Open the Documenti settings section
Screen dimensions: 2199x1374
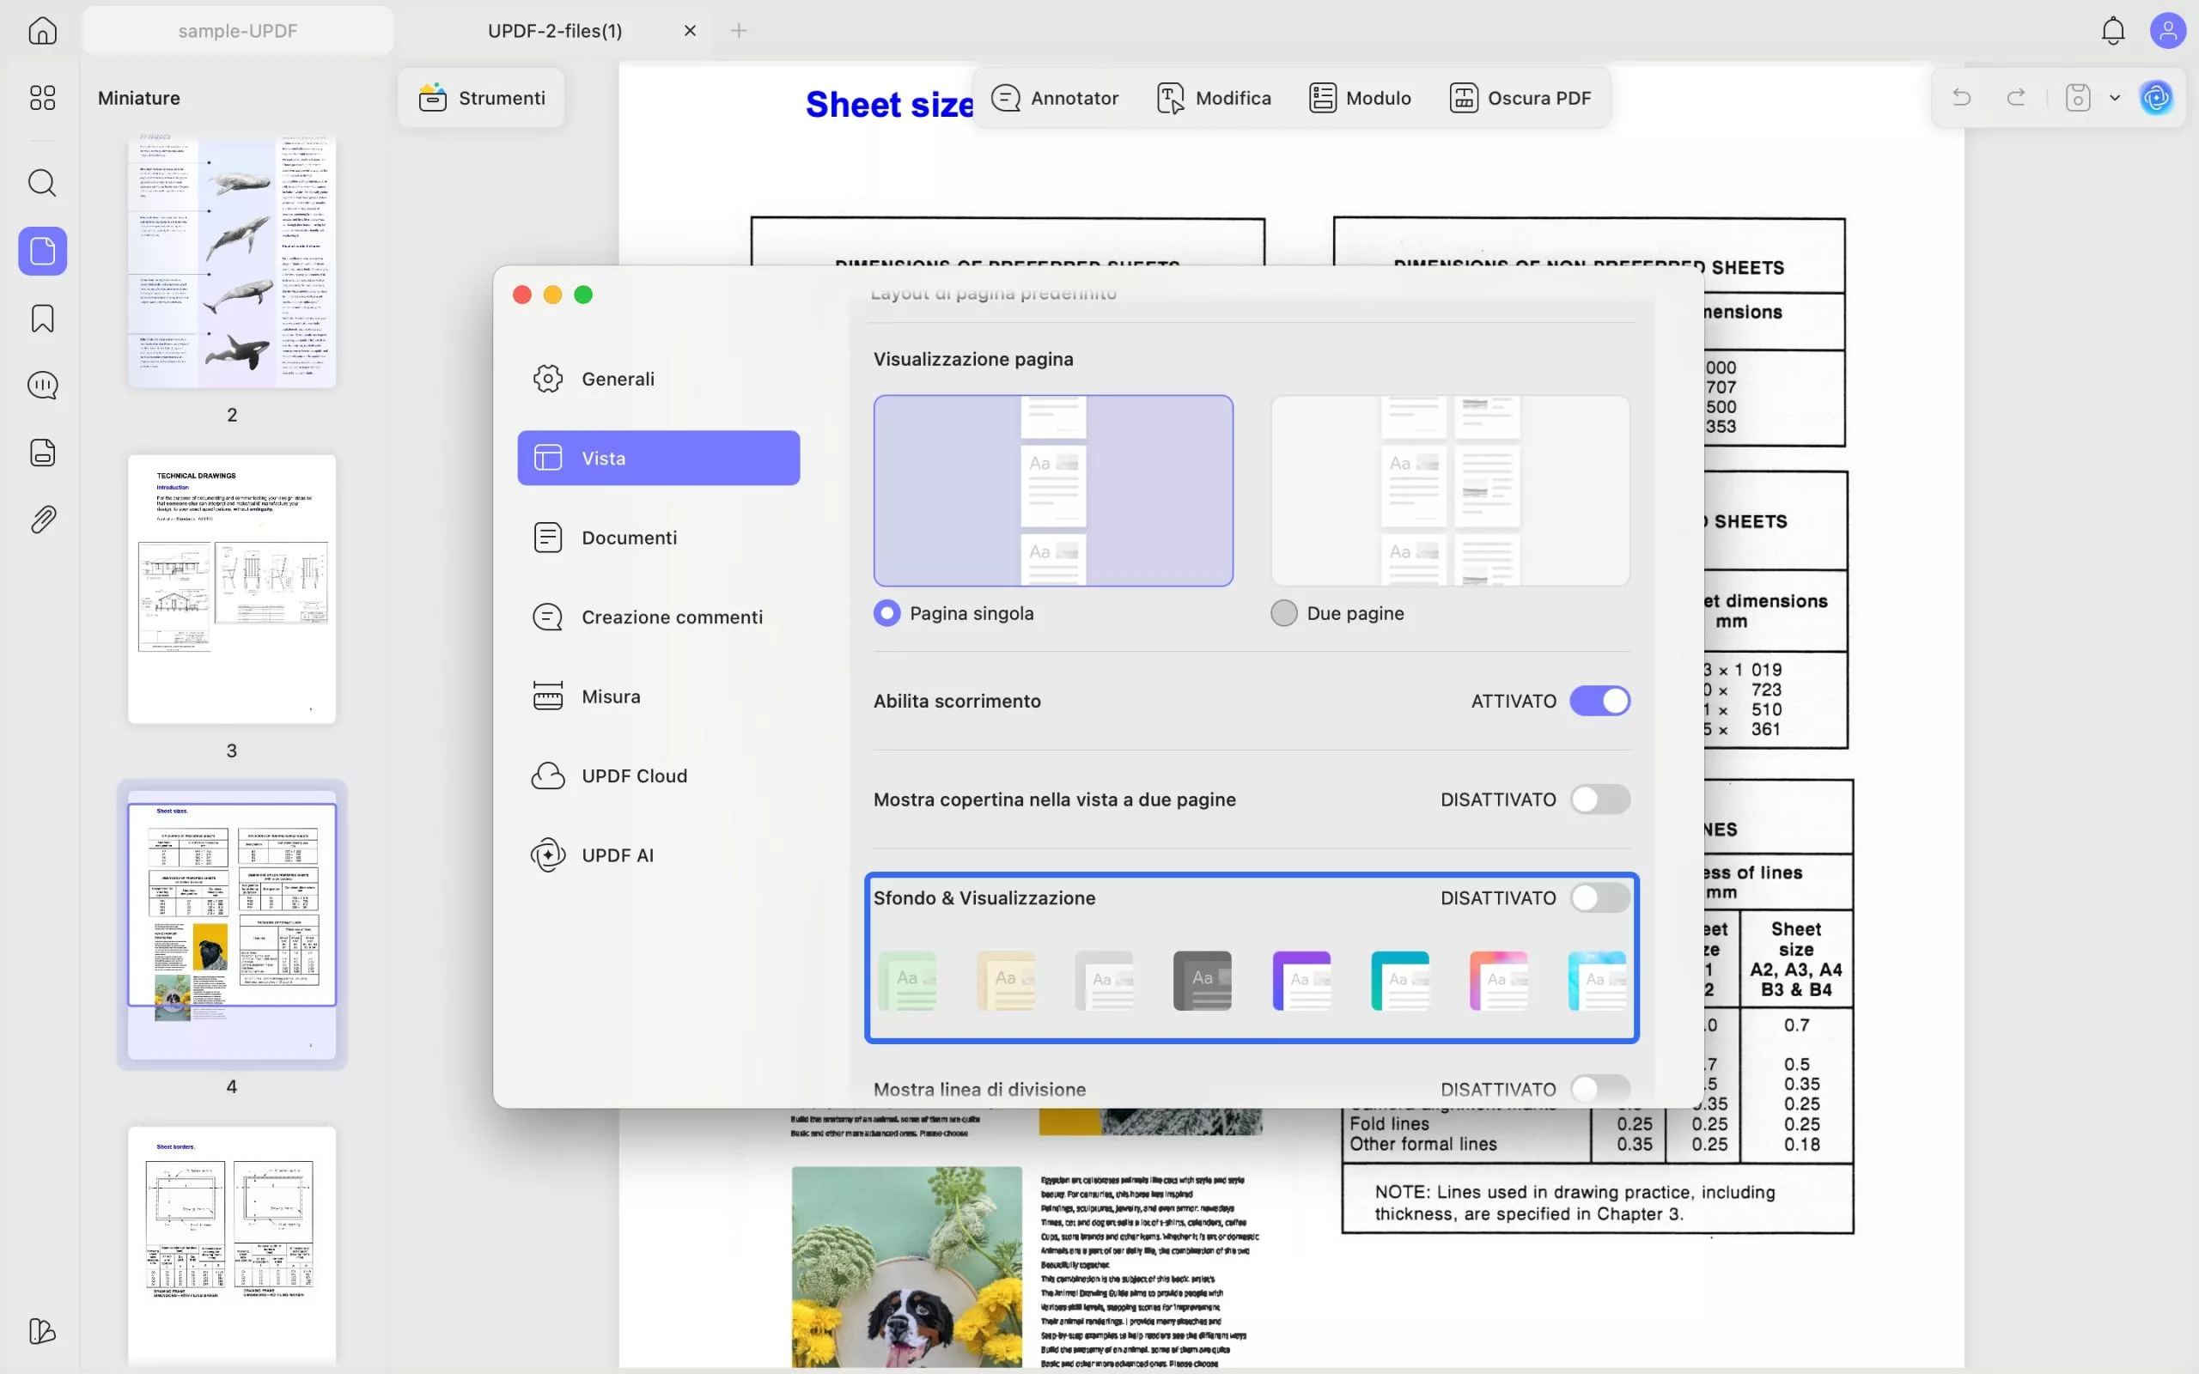point(629,538)
